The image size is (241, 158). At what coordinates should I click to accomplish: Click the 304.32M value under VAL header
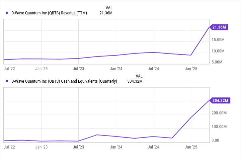coord(135,81)
